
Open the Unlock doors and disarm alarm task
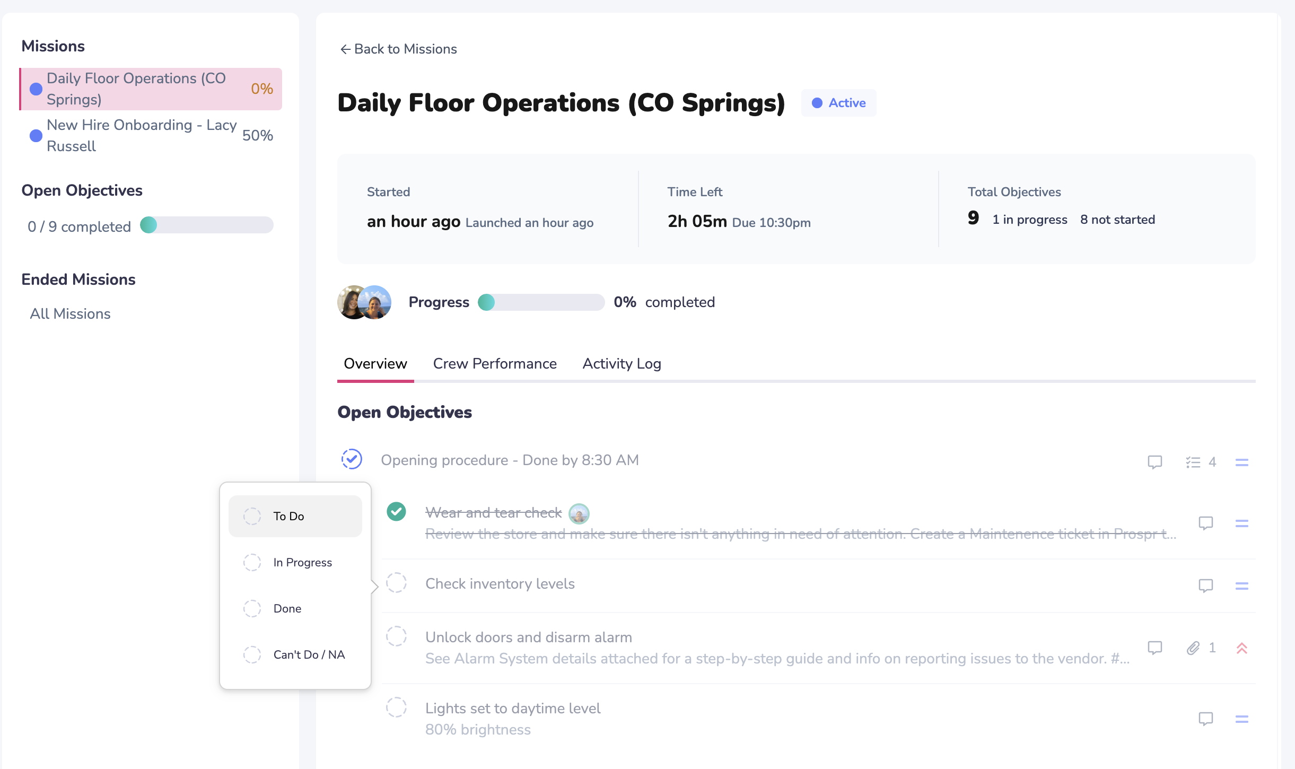(x=528, y=637)
